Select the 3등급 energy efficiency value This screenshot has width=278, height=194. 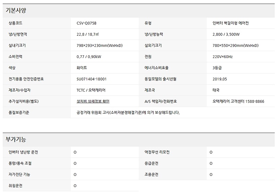(217, 68)
